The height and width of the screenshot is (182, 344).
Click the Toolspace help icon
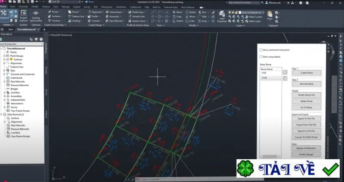41,39
